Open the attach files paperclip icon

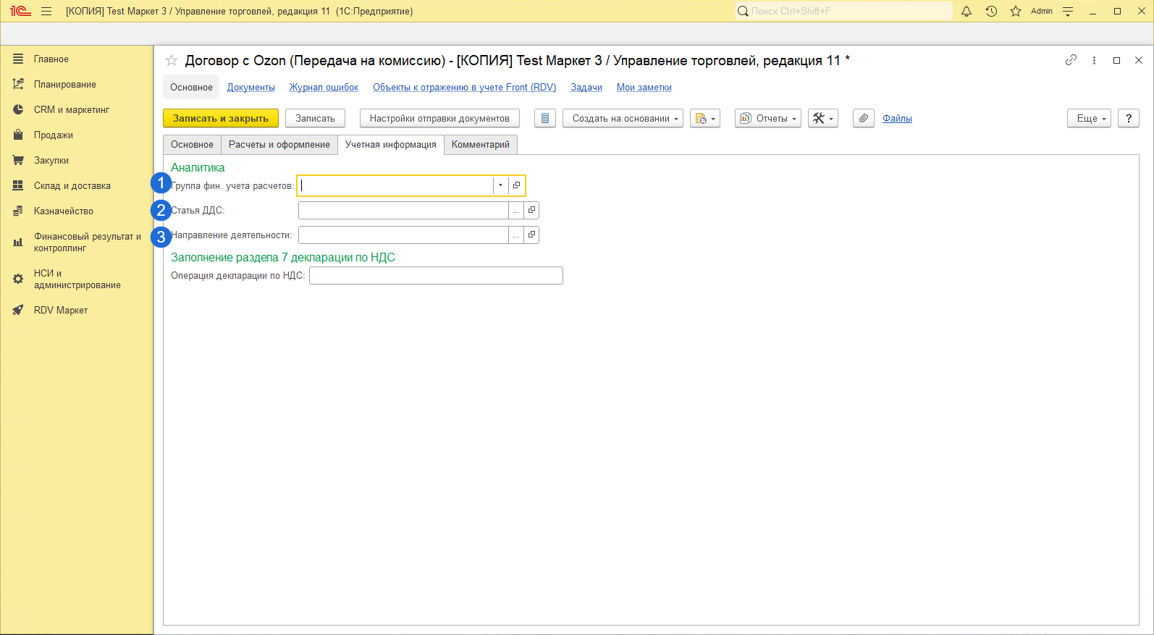tap(864, 118)
